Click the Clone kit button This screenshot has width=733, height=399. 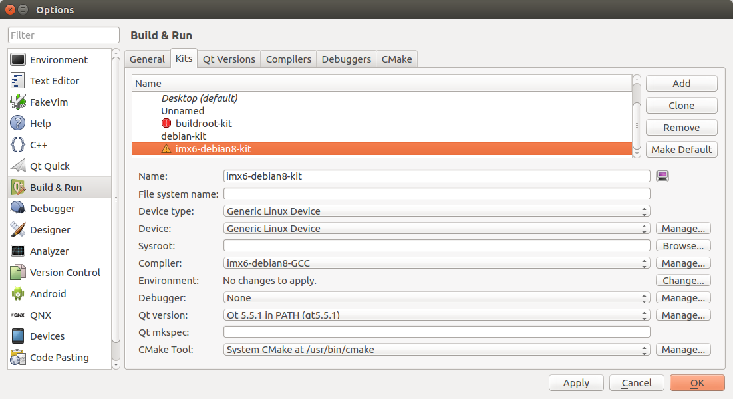[681, 106]
